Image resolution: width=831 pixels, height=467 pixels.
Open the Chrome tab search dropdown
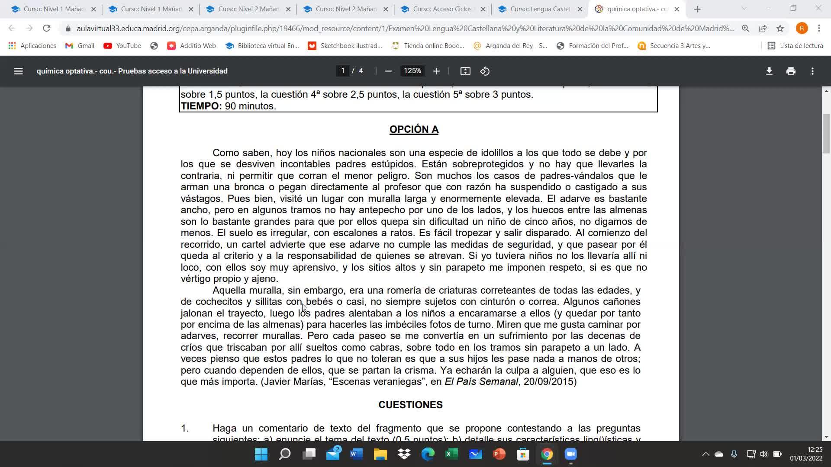click(744, 9)
